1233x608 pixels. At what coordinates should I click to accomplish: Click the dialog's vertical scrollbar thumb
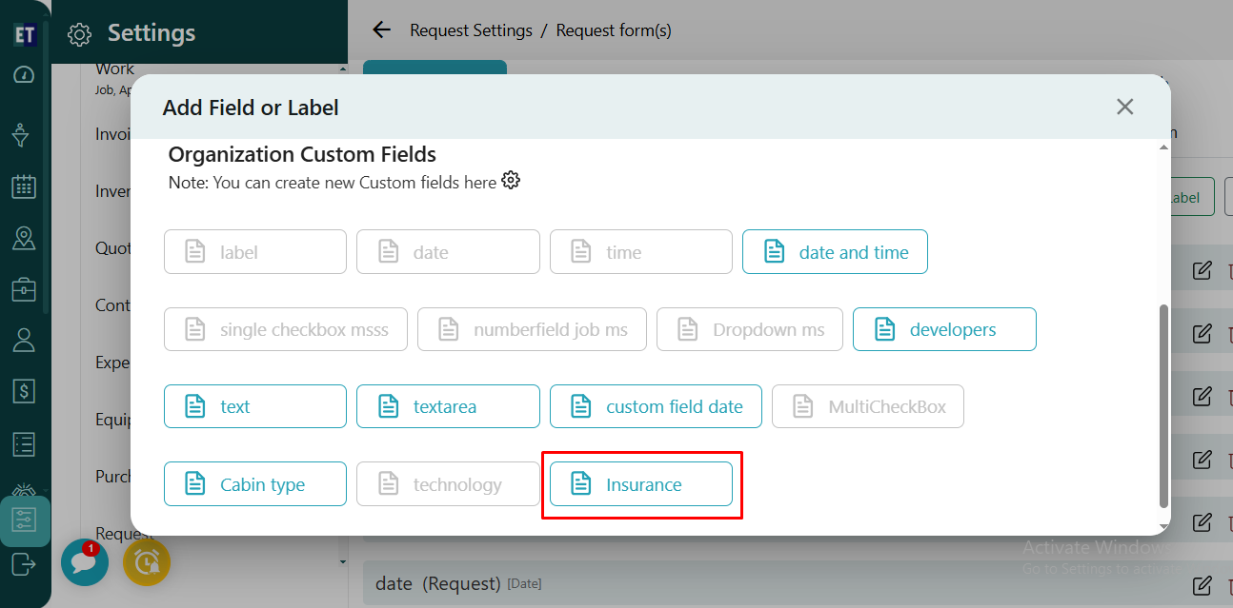(x=1162, y=406)
